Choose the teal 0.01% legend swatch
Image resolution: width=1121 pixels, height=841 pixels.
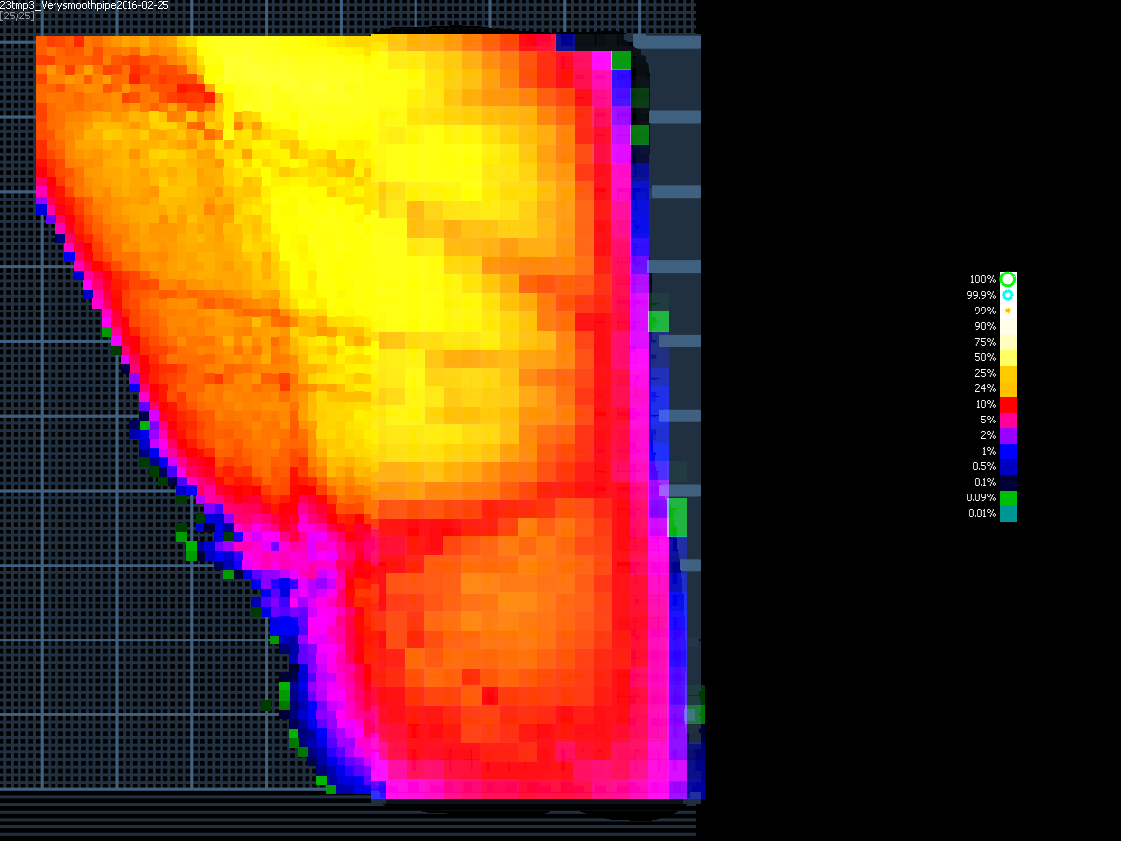point(1008,513)
